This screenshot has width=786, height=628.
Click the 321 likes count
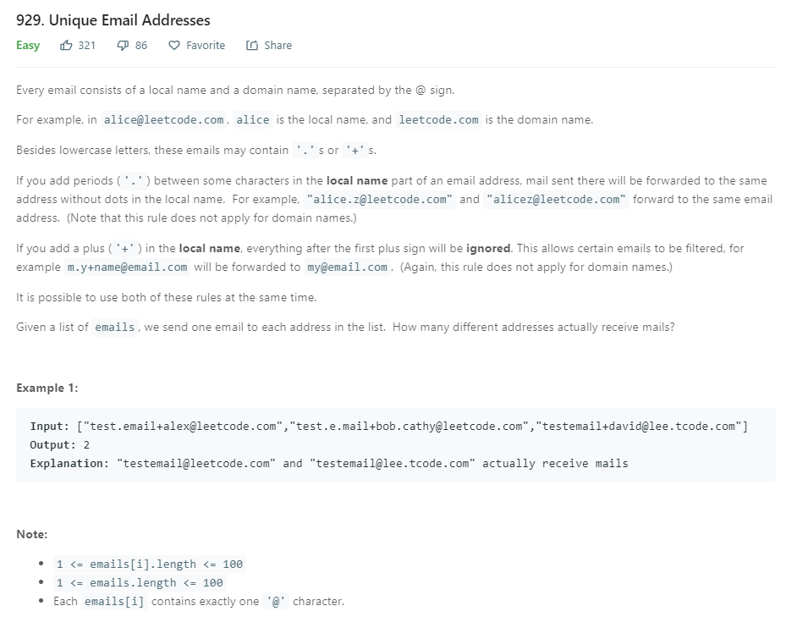pyautogui.click(x=86, y=46)
